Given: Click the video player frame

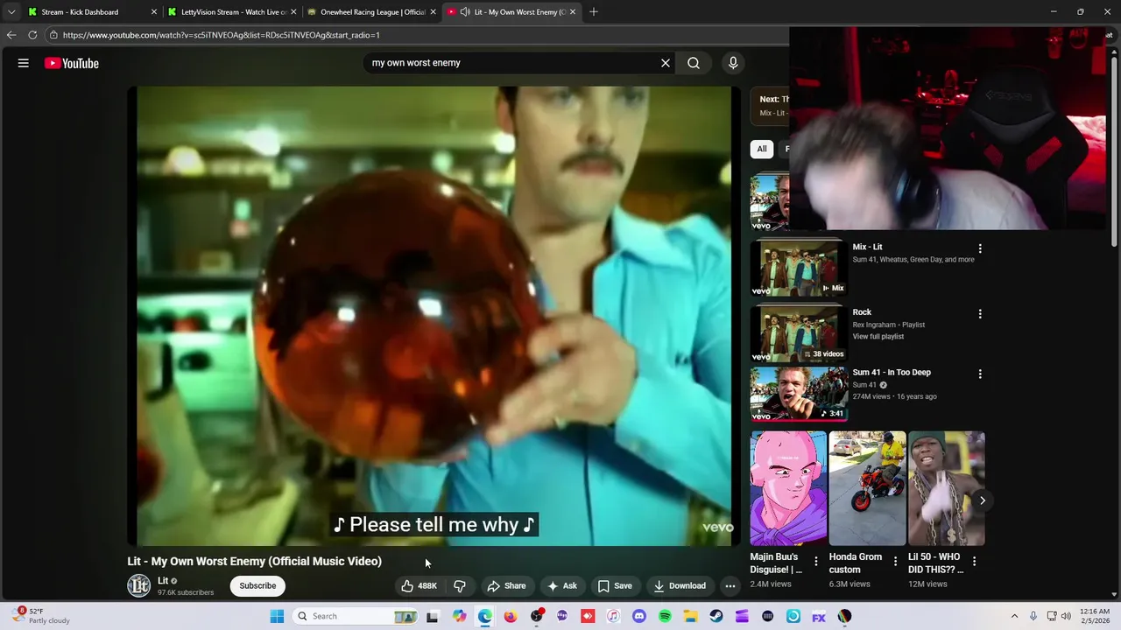Looking at the screenshot, I should (x=434, y=316).
